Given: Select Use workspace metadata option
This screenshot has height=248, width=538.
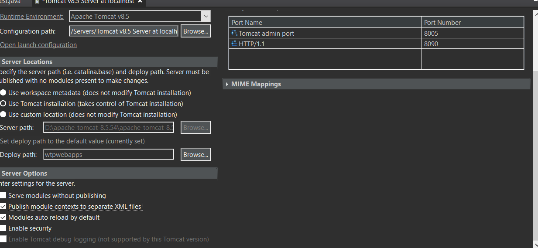Looking at the screenshot, I should pos(3,93).
